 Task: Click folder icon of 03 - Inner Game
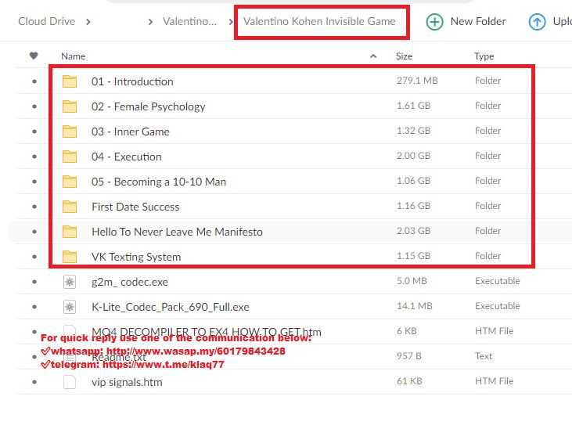point(70,132)
